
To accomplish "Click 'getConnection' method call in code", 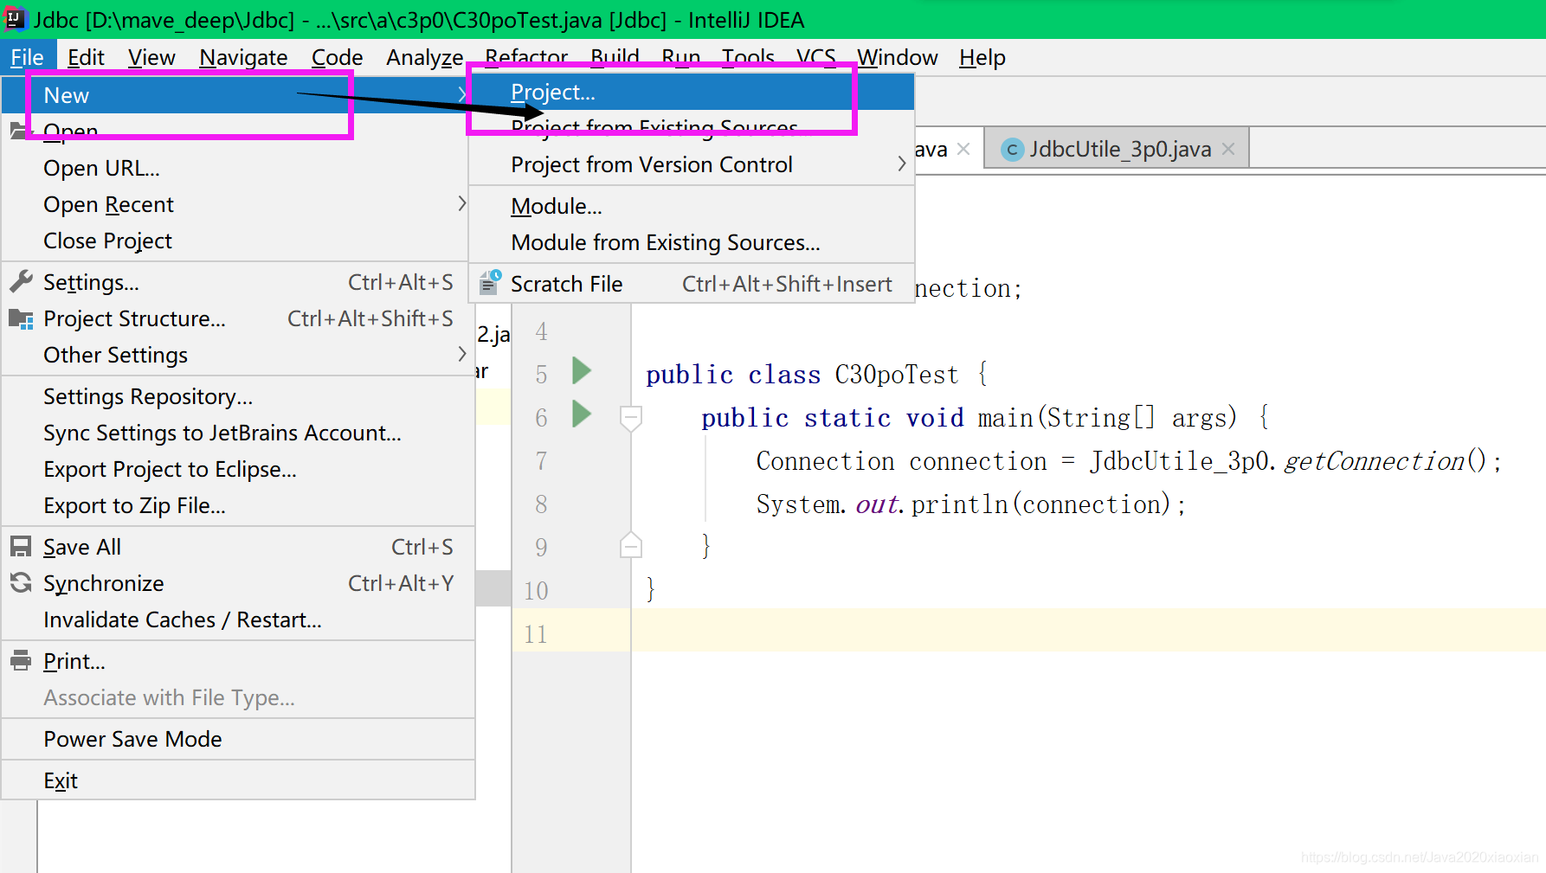I will pos(1374,461).
